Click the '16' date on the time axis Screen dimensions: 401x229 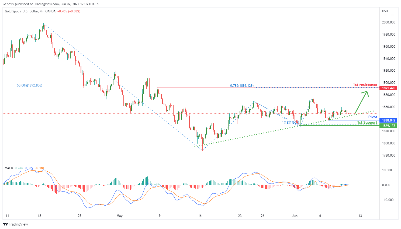pos(200,216)
